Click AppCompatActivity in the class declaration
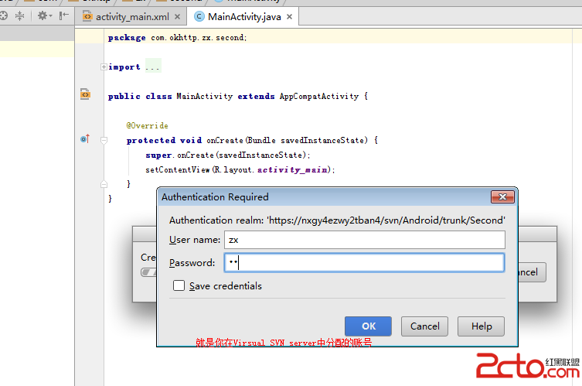The height and width of the screenshot is (386, 582). (319, 96)
